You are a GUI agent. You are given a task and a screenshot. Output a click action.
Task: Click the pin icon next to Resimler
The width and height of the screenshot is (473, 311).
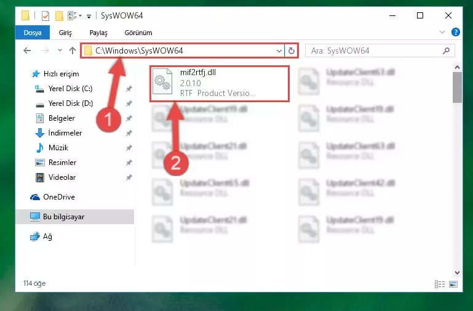coord(129,163)
